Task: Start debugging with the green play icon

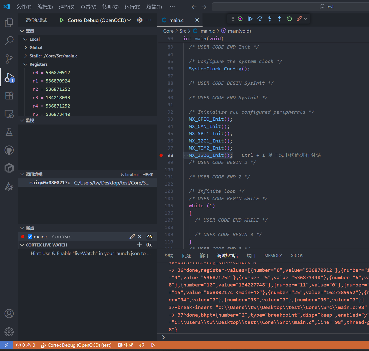Action: (x=62, y=20)
